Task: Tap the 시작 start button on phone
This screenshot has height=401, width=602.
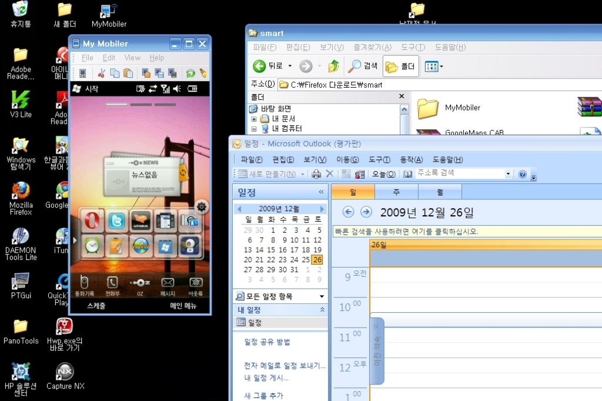Action: click(x=86, y=89)
